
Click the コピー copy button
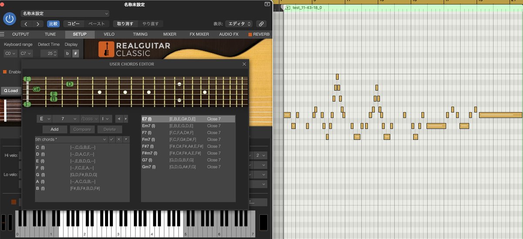(73, 24)
